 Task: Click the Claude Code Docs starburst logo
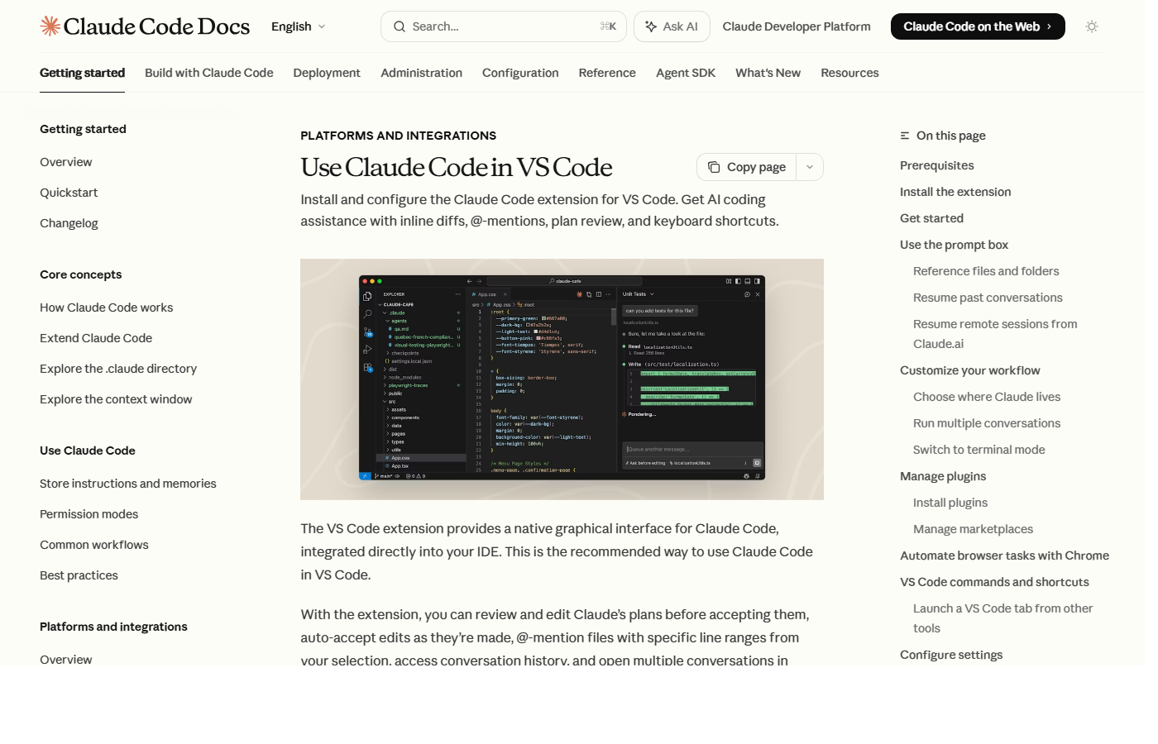tap(50, 26)
